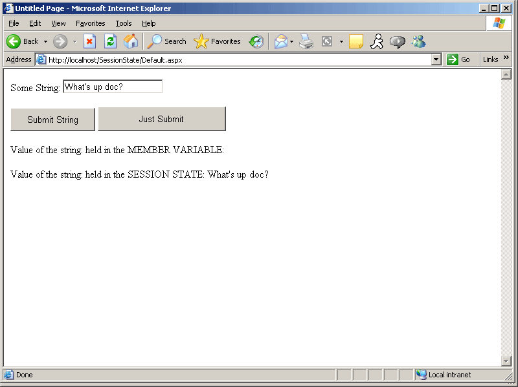518x387 pixels.
Task: Open the Help menu
Action: point(149,23)
